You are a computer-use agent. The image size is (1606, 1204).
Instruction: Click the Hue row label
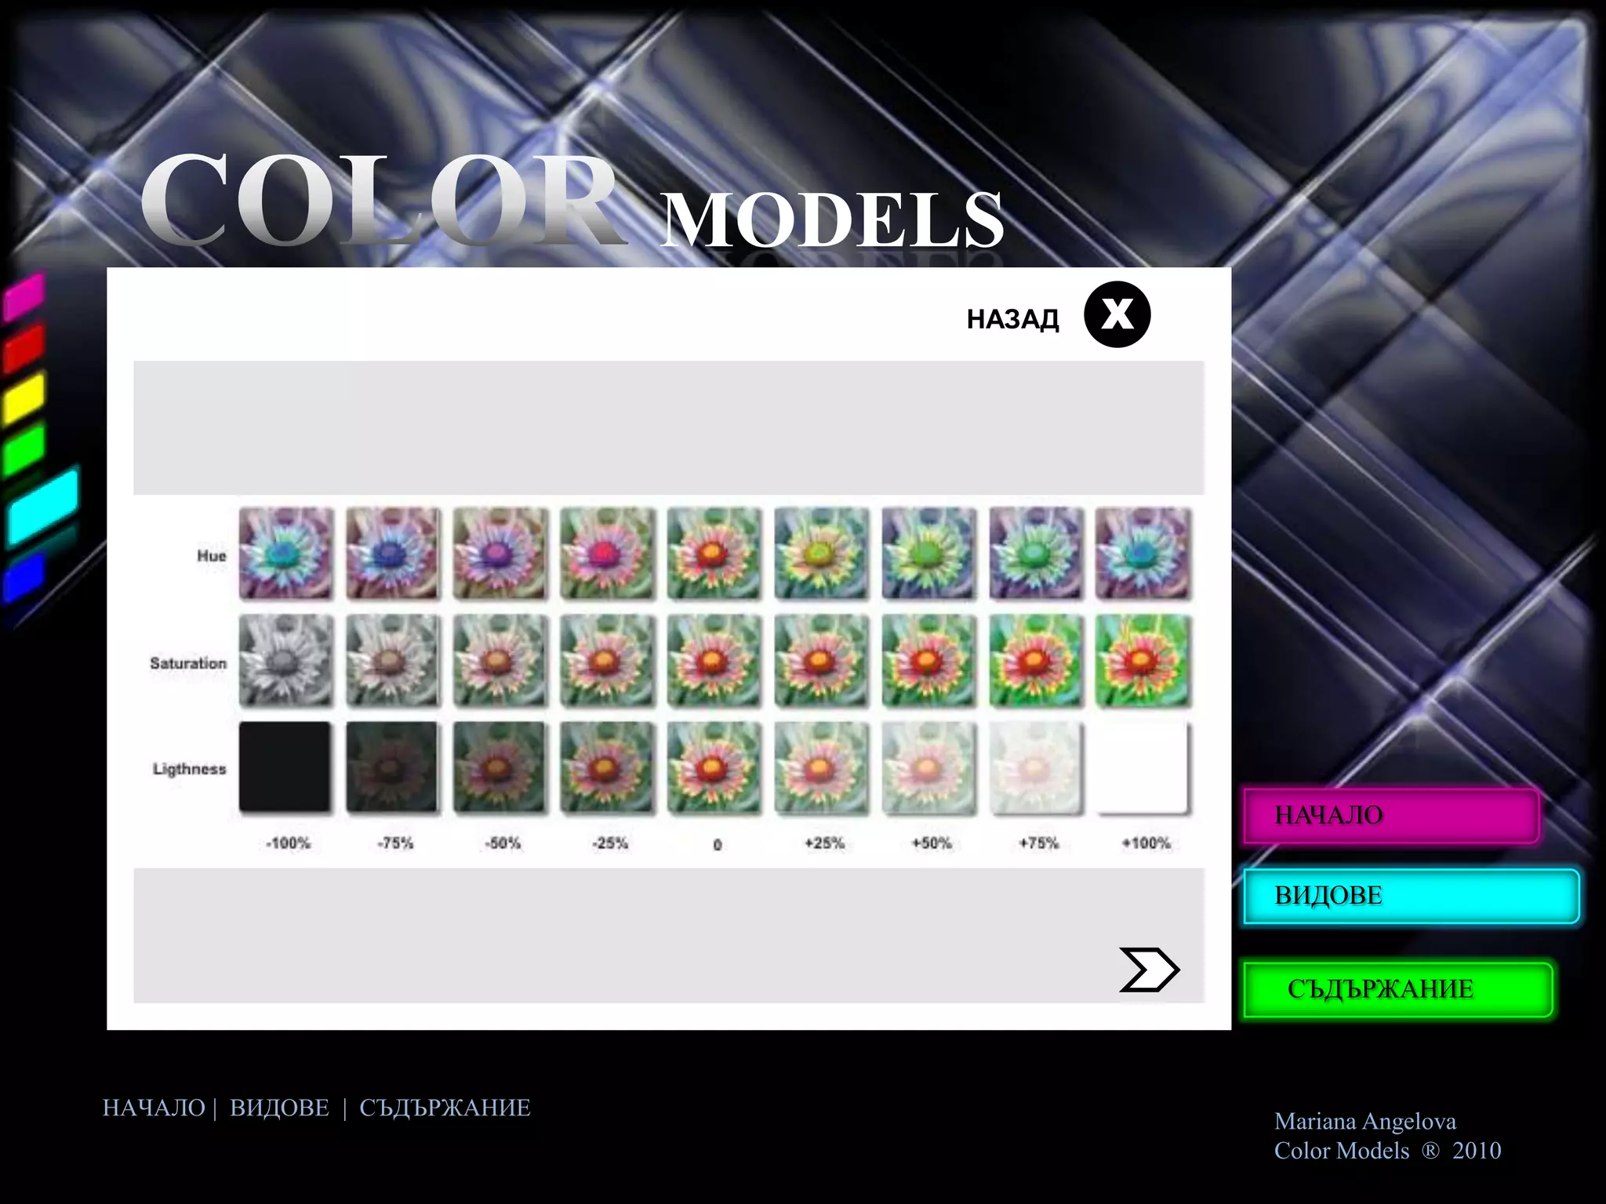coord(212,556)
